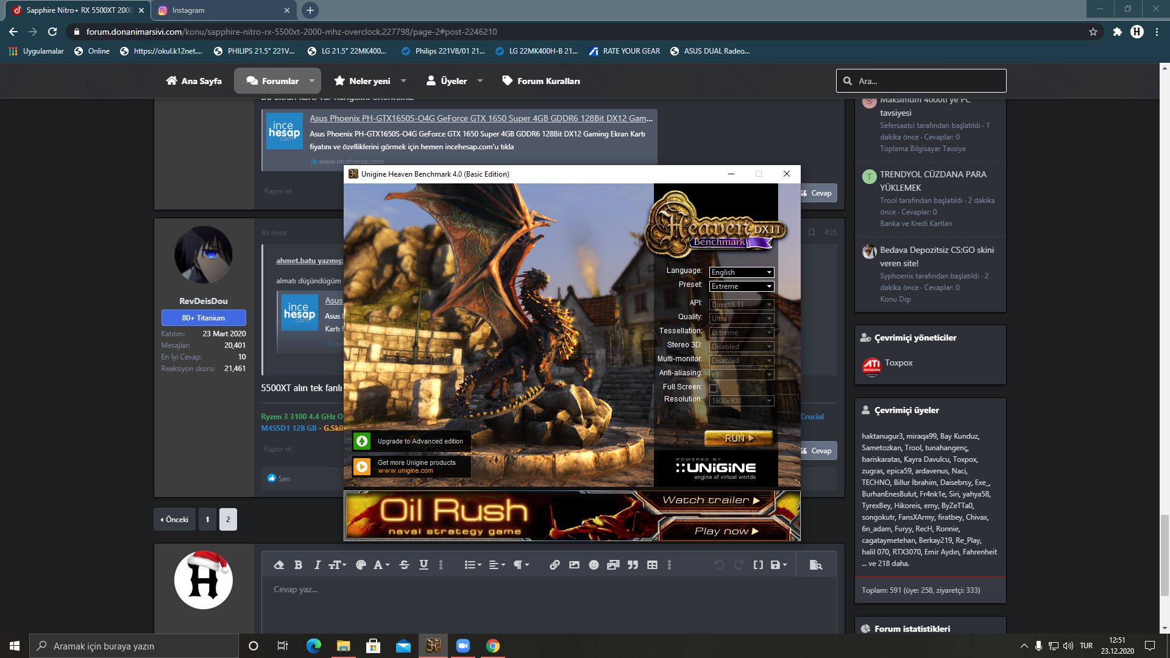Enable the Full Screen checkbox in Heaven Benchmark
The image size is (1170, 658).
tap(713, 388)
